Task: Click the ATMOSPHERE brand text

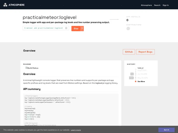Action: pyautogui.click(x=17, y=5)
